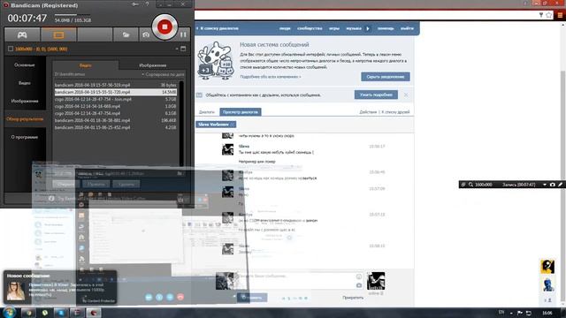Open the О программе section in Bandicam
Image resolution: width=566 pixels, height=318 pixels.
25,137
